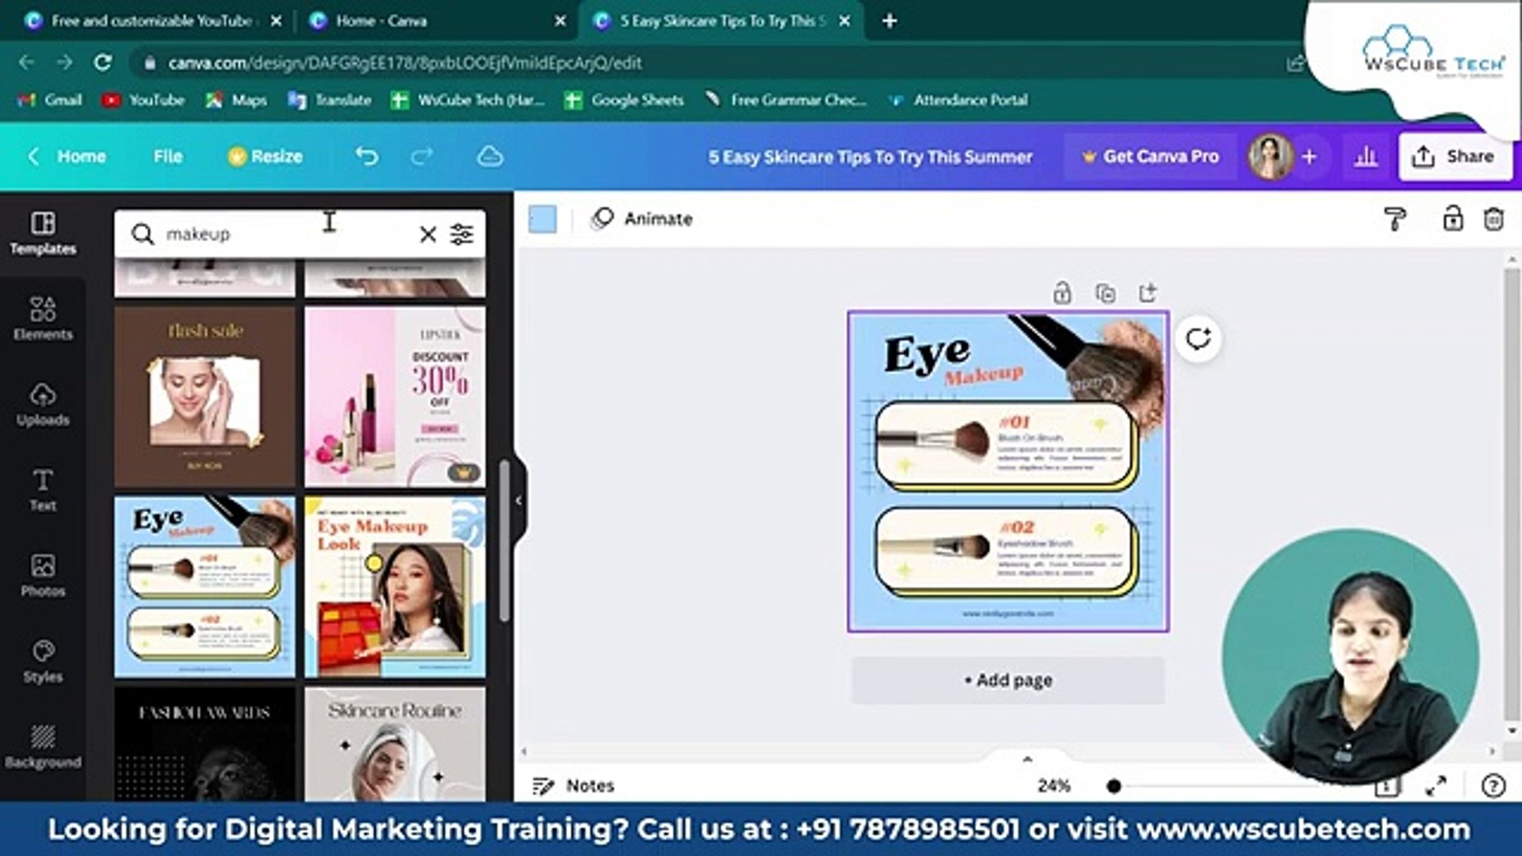This screenshot has width=1522, height=856.
Task: Click the Share button
Action: 1455,156
